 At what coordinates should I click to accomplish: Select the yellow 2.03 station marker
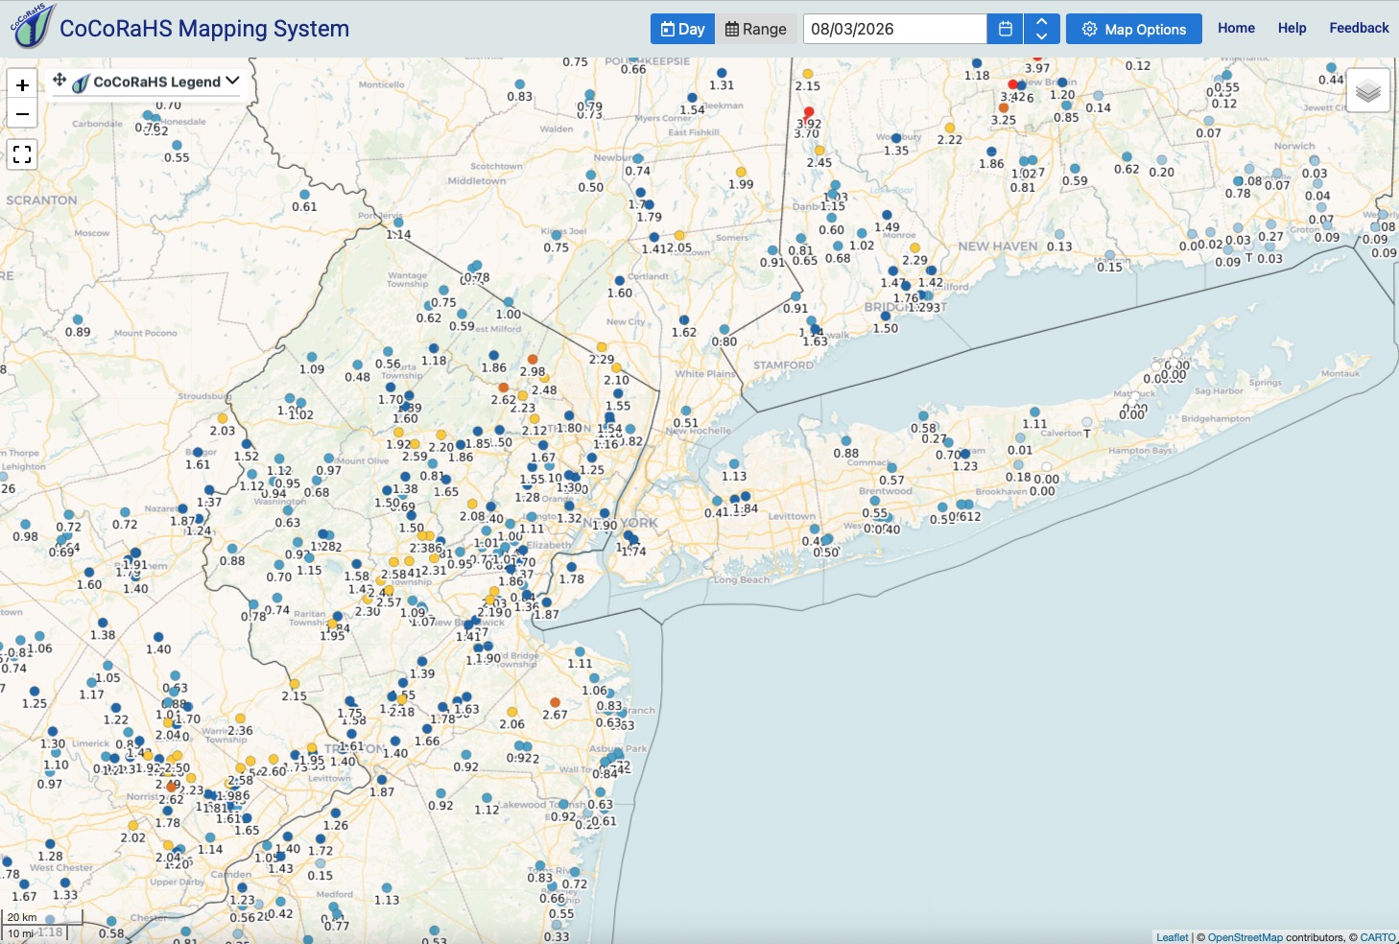coord(223,419)
